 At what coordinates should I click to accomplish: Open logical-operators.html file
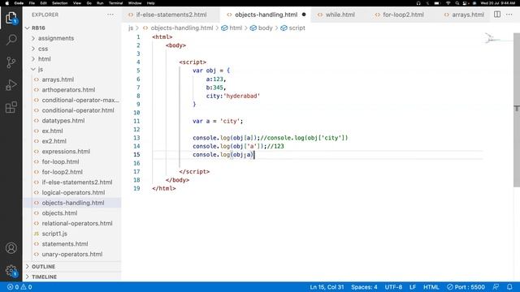[x=72, y=192]
